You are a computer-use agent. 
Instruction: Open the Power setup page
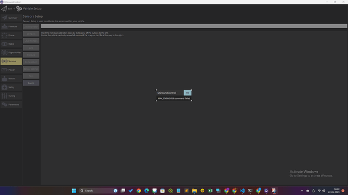tap(11, 70)
